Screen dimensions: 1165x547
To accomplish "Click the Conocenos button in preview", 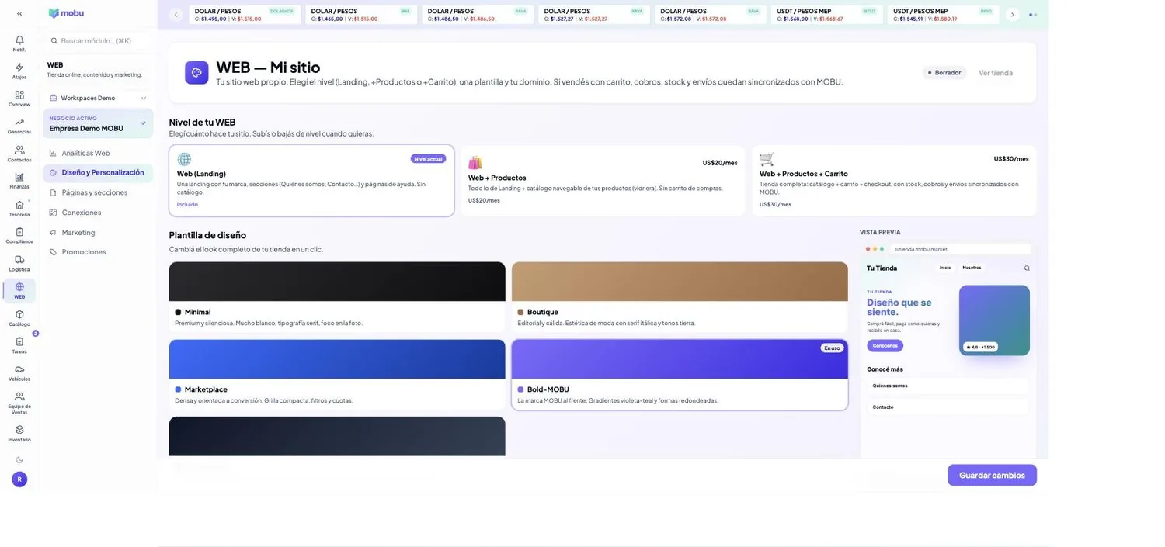I will (x=885, y=346).
